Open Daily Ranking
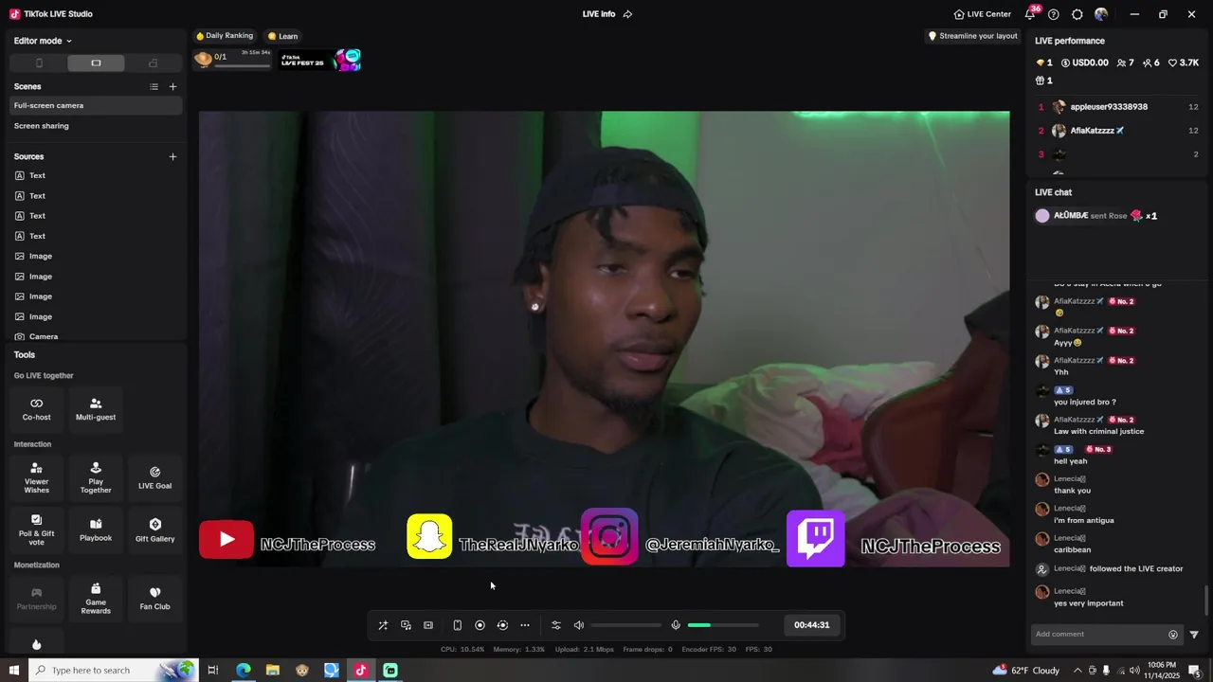The image size is (1213, 682). [226, 36]
